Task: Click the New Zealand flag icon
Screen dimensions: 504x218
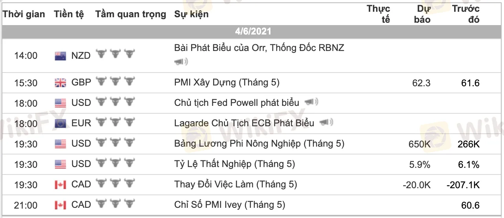Action: pos(60,56)
